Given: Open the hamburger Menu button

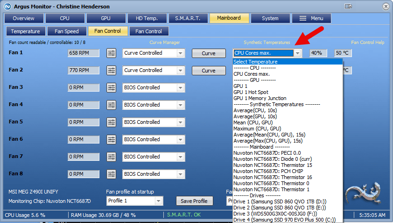Looking at the screenshot, I should [311, 18].
